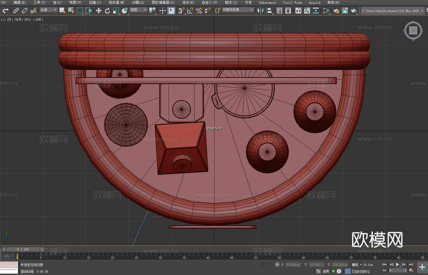Show the Ribbon toggle icon
The image size is (428, 275).
[x=298, y=11]
